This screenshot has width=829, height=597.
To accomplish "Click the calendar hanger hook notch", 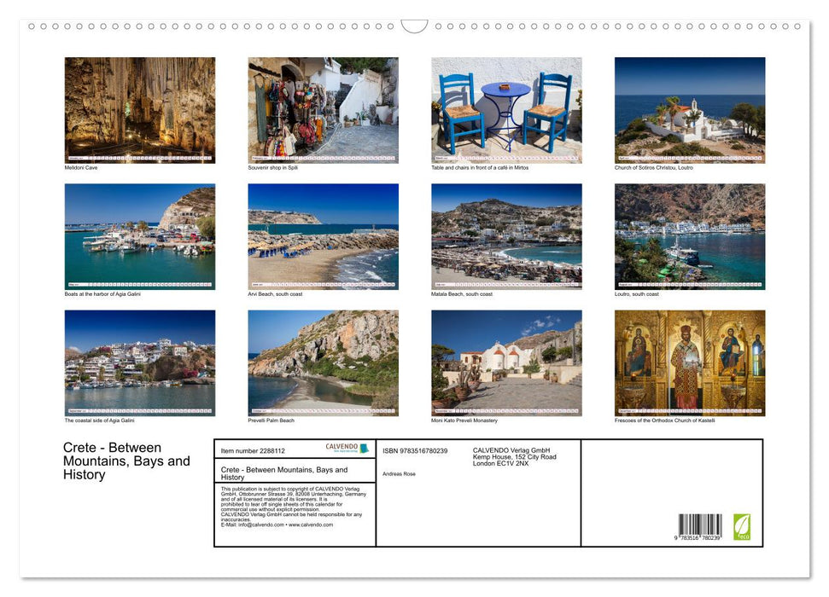I will [x=414, y=26].
